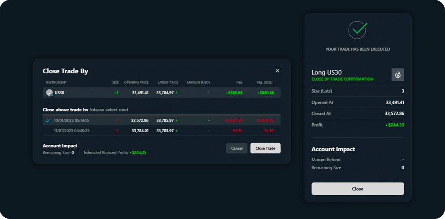Viewport: 445px width, 219px height.
Task: Click the green arrow next to 33,784.97
Action: (177, 93)
